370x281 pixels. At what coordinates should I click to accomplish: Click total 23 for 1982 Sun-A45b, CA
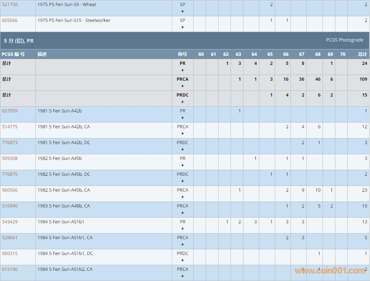pos(365,190)
